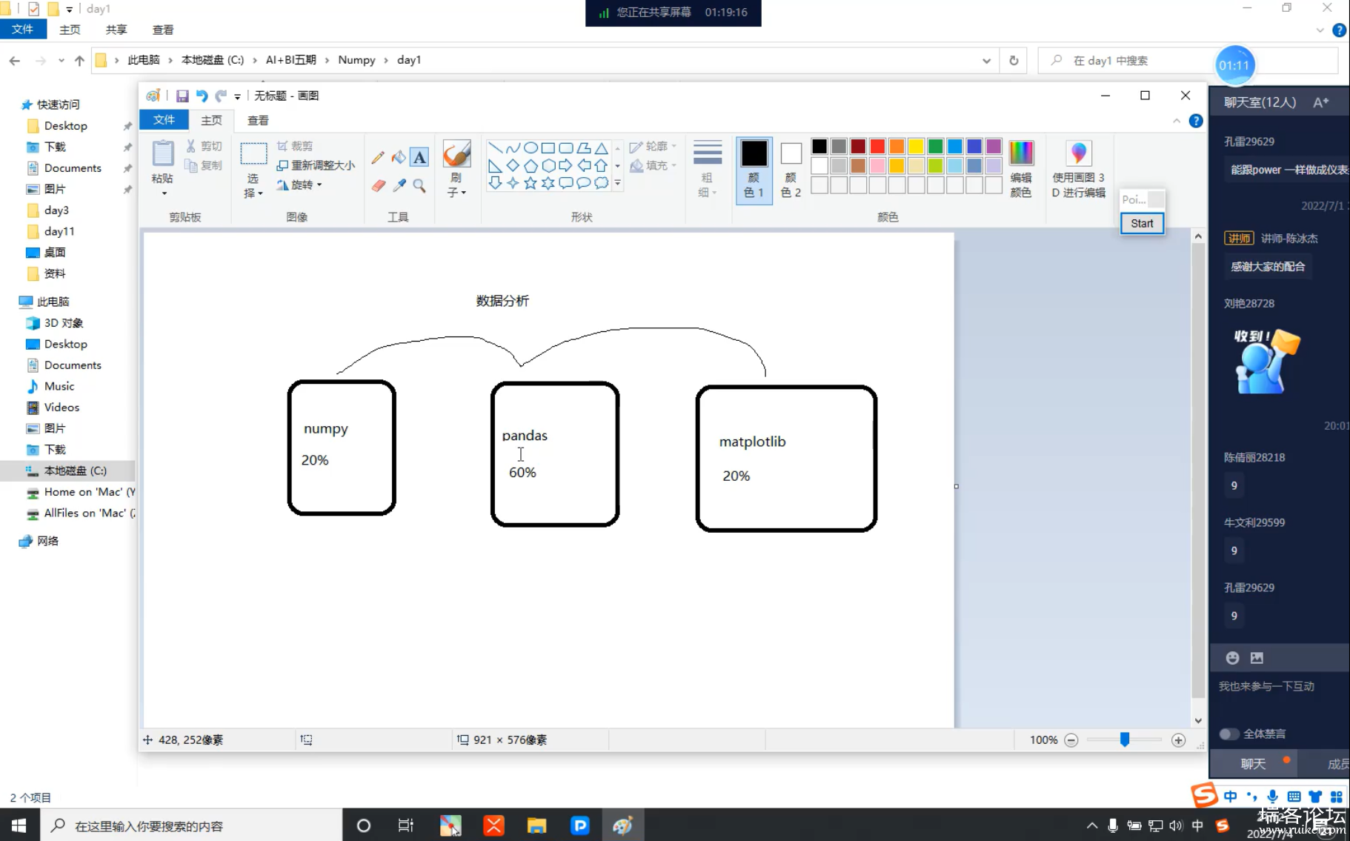Choose the five-point star shape

click(531, 183)
